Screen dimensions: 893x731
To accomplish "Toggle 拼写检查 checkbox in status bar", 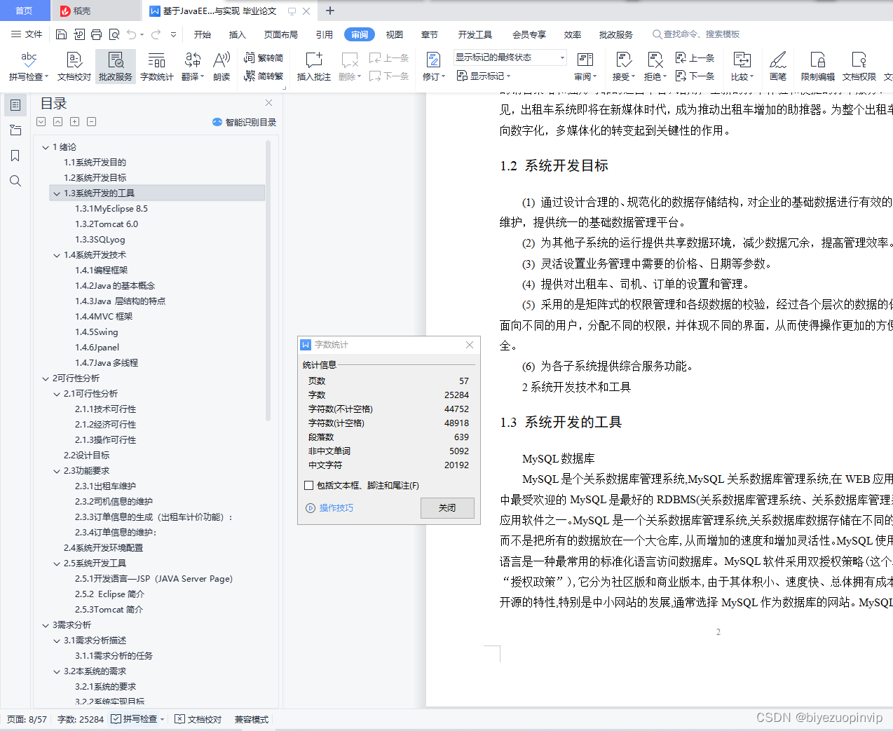I will (x=116, y=719).
